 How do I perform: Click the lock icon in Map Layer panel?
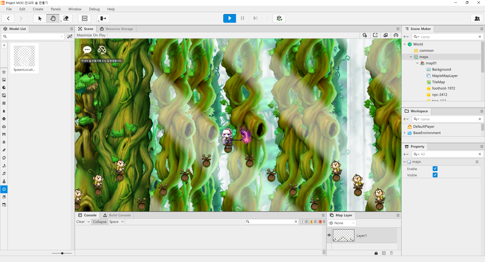[x=376, y=253]
